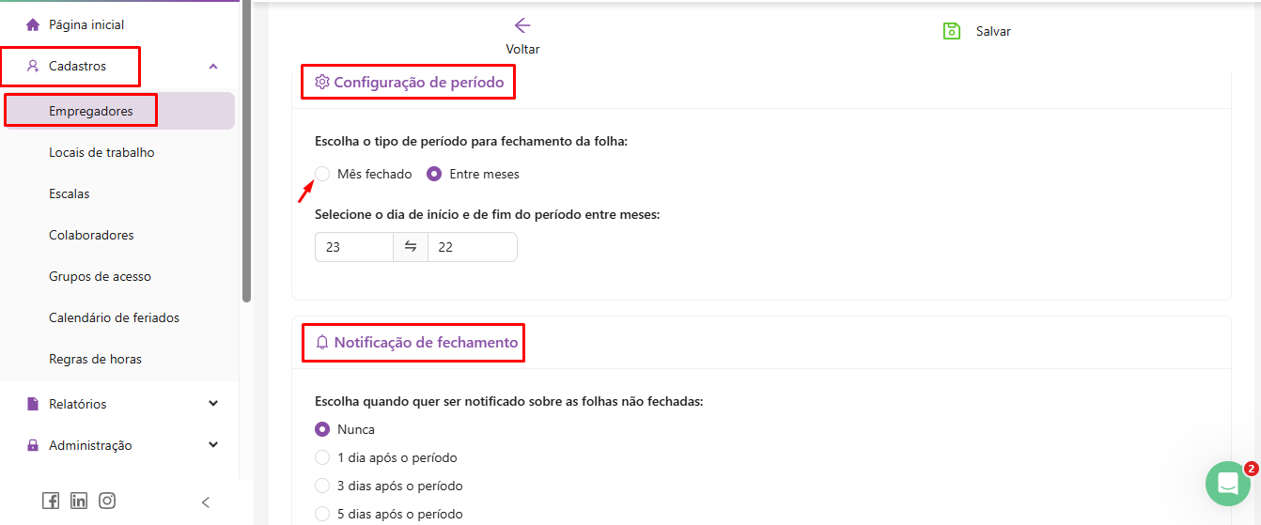
Task: Open the Facebook social link icon
Action: (x=51, y=502)
